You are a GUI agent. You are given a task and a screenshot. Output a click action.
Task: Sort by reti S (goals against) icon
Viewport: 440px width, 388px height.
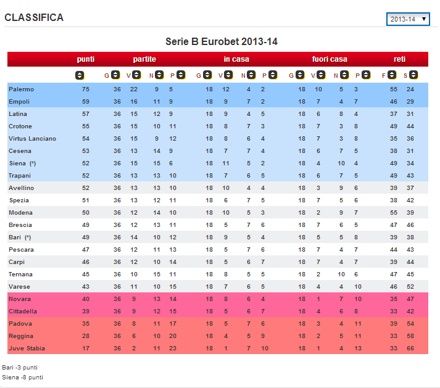pos(413,75)
